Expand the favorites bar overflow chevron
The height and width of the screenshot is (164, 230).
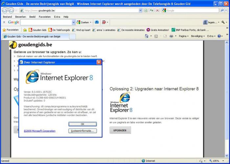point(227,28)
